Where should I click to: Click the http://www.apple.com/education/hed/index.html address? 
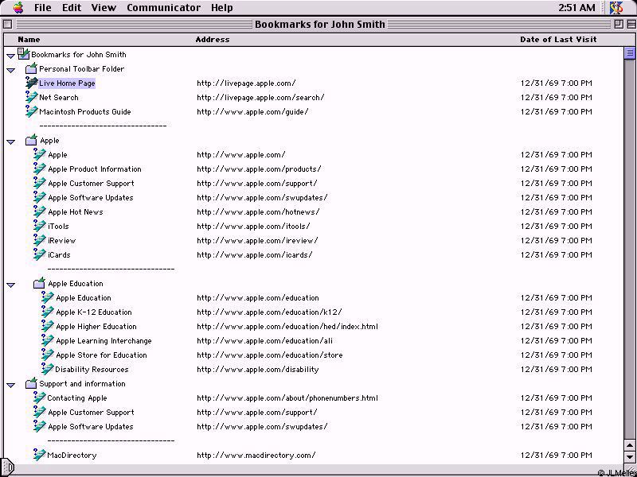287,327
